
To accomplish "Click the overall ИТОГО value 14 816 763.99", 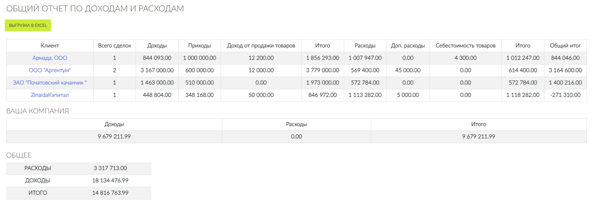I will tap(110, 193).
